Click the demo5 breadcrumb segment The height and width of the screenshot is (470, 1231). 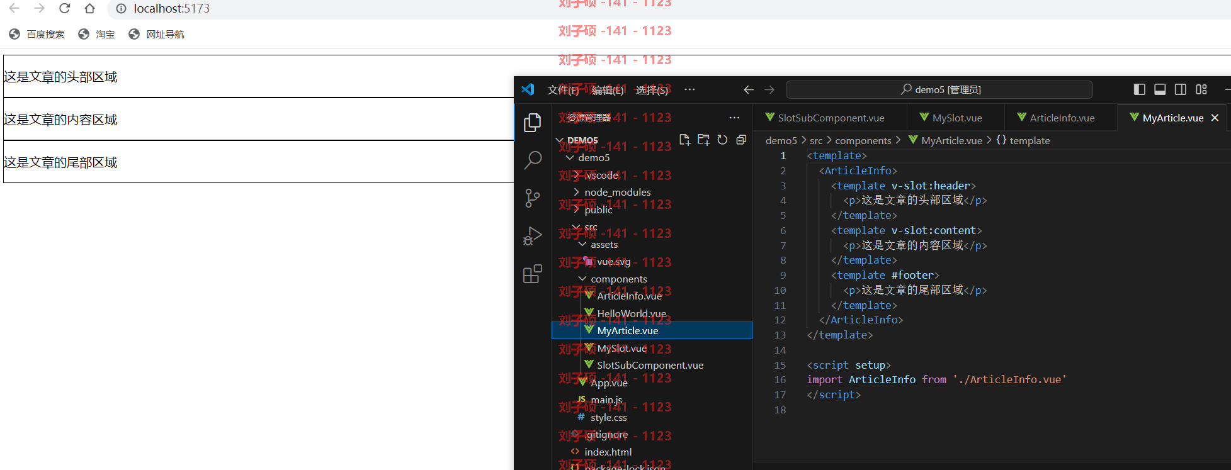click(781, 141)
